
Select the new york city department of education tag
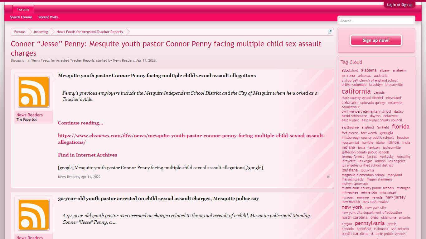coord(372,213)
